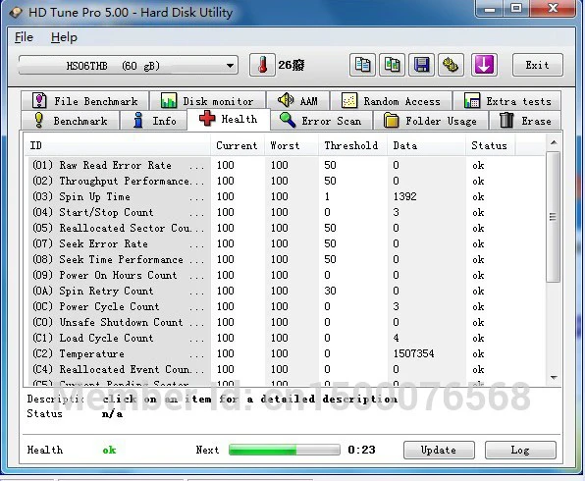Click the green Next update progress bar

click(285, 450)
